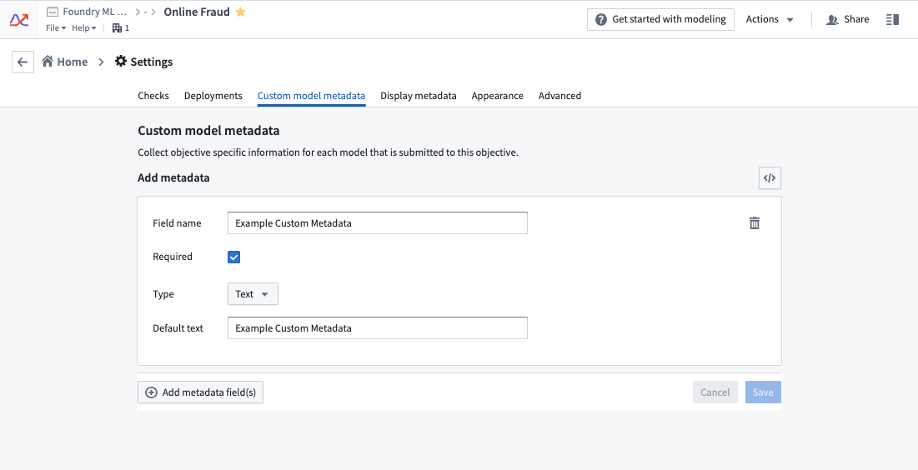Click into the Default text input
Viewport: 918px width, 470px height.
pos(378,327)
